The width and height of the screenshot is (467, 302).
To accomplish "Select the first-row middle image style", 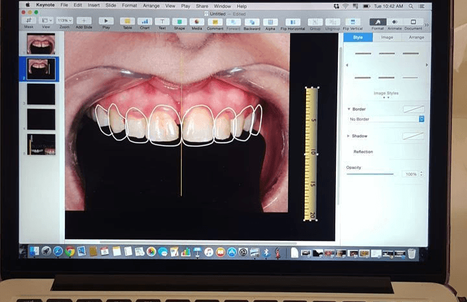I will (x=387, y=54).
